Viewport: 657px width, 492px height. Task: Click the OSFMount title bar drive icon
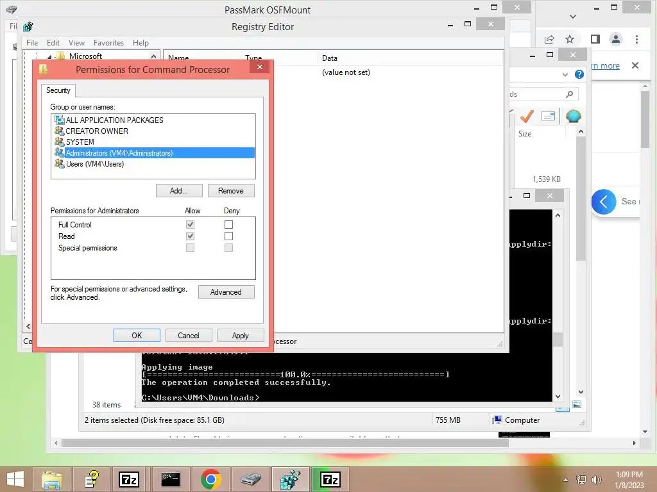pyautogui.click(x=12, y=10)
